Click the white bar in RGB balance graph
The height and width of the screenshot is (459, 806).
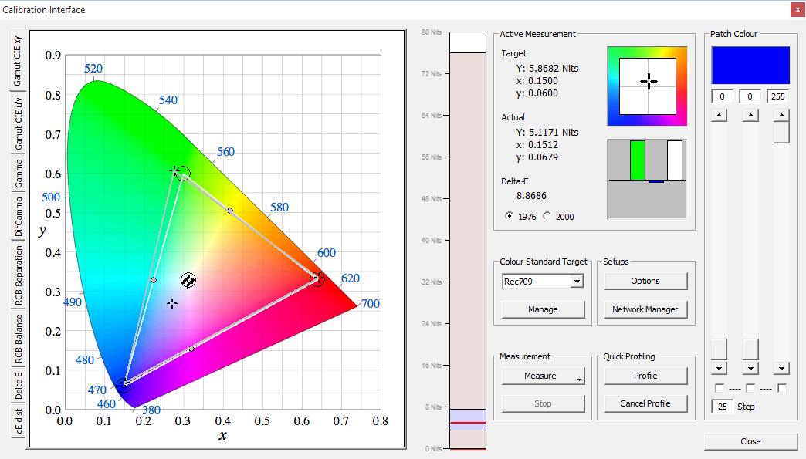(x=675, y=160)
